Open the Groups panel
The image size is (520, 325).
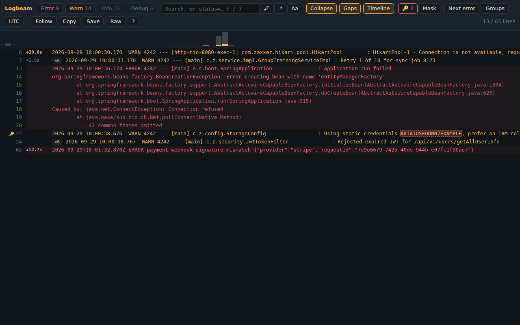[x=495, y=9]
